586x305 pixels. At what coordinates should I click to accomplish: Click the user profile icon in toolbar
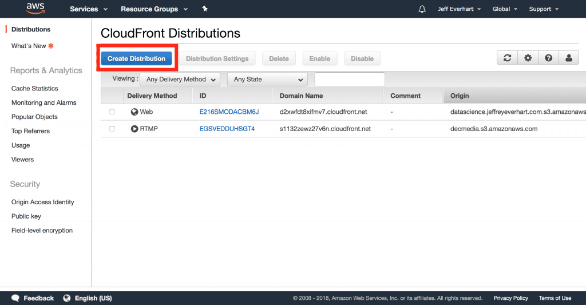pos(569,58)
